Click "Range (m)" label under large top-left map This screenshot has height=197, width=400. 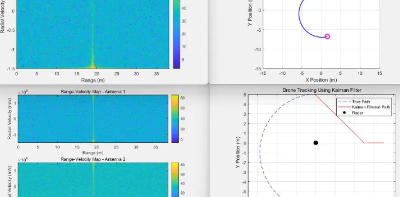(x=93, y=80)
